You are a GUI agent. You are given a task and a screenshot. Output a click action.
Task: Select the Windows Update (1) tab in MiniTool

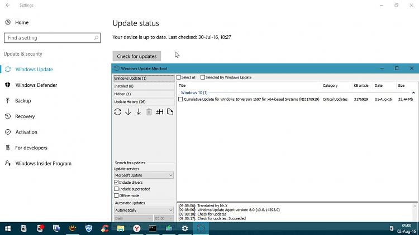click(x=144, y=79)
